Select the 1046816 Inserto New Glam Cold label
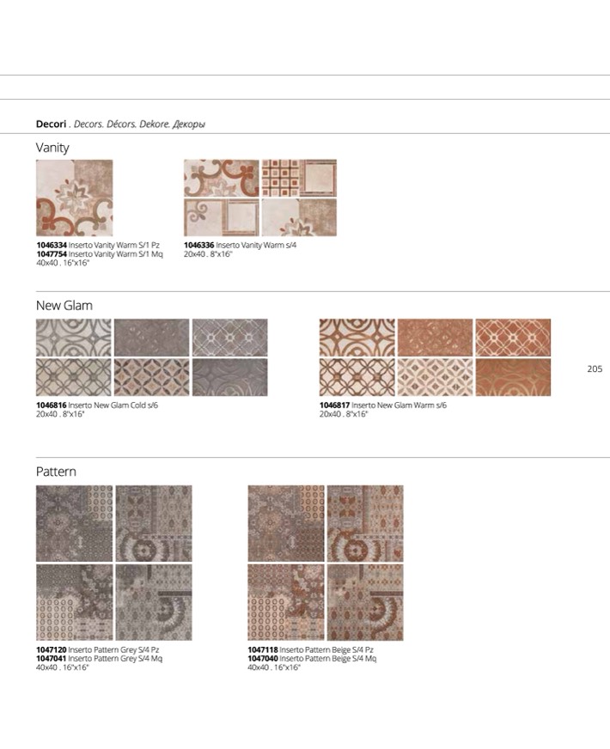Image resolution: width=610 pixels, height=749 pixels. point(96,405)
